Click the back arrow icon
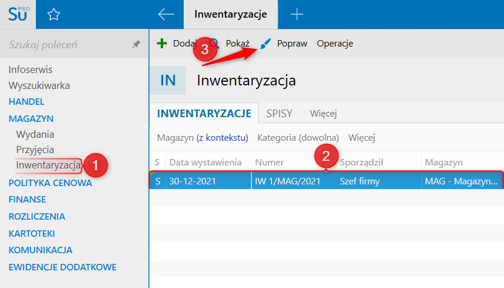Viewport: 504px width, 288px height. (x=166, y=15)
